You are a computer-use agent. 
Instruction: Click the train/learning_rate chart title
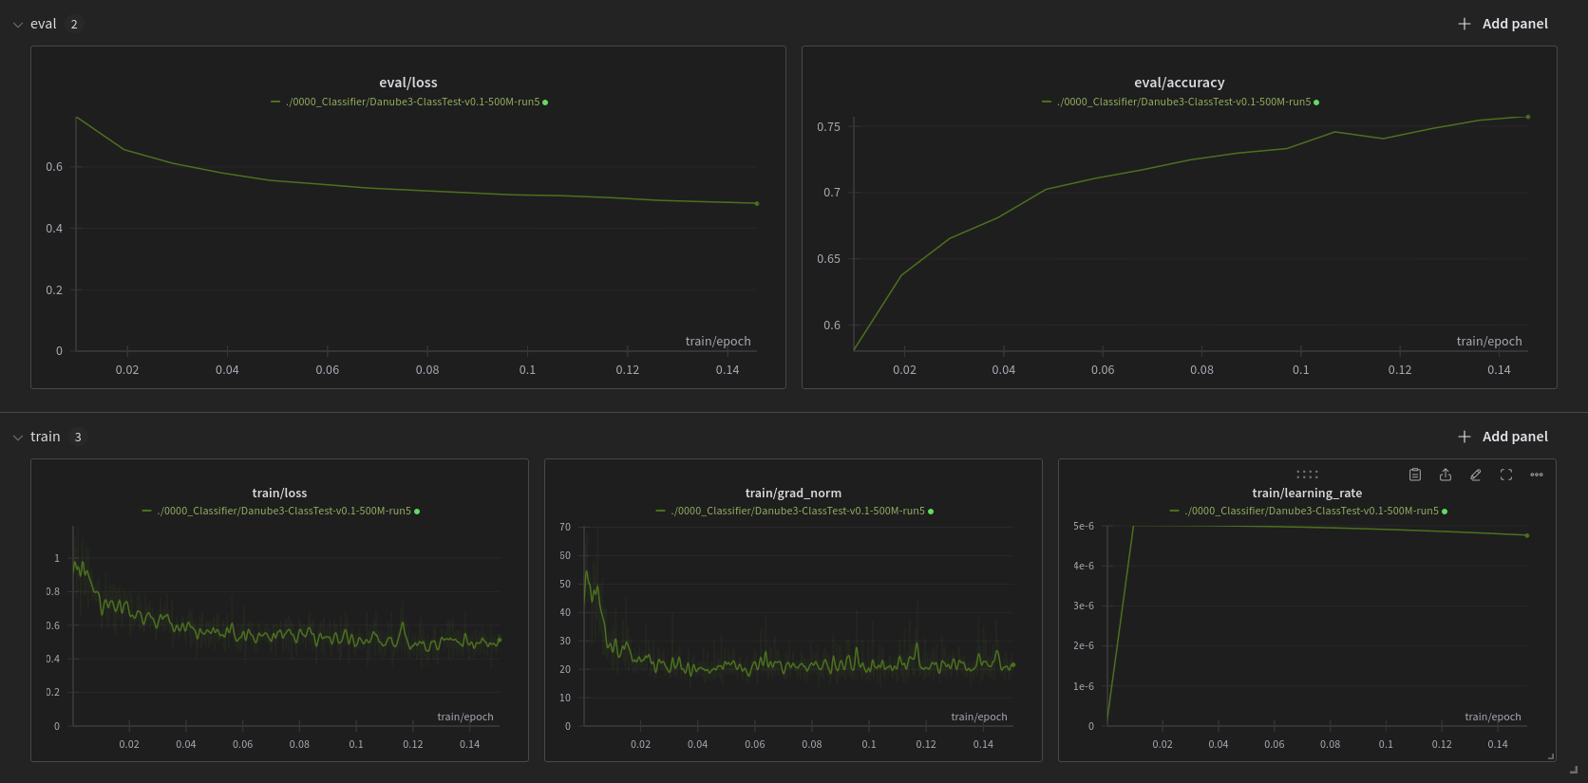tap(1307, 493)
